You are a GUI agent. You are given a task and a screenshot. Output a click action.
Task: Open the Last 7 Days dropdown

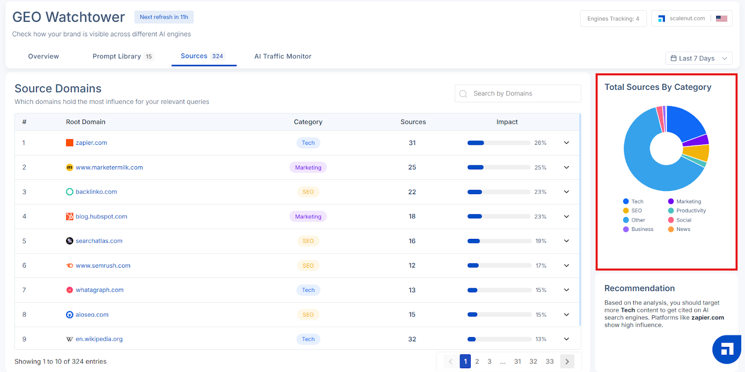click(x=699, y=58)
